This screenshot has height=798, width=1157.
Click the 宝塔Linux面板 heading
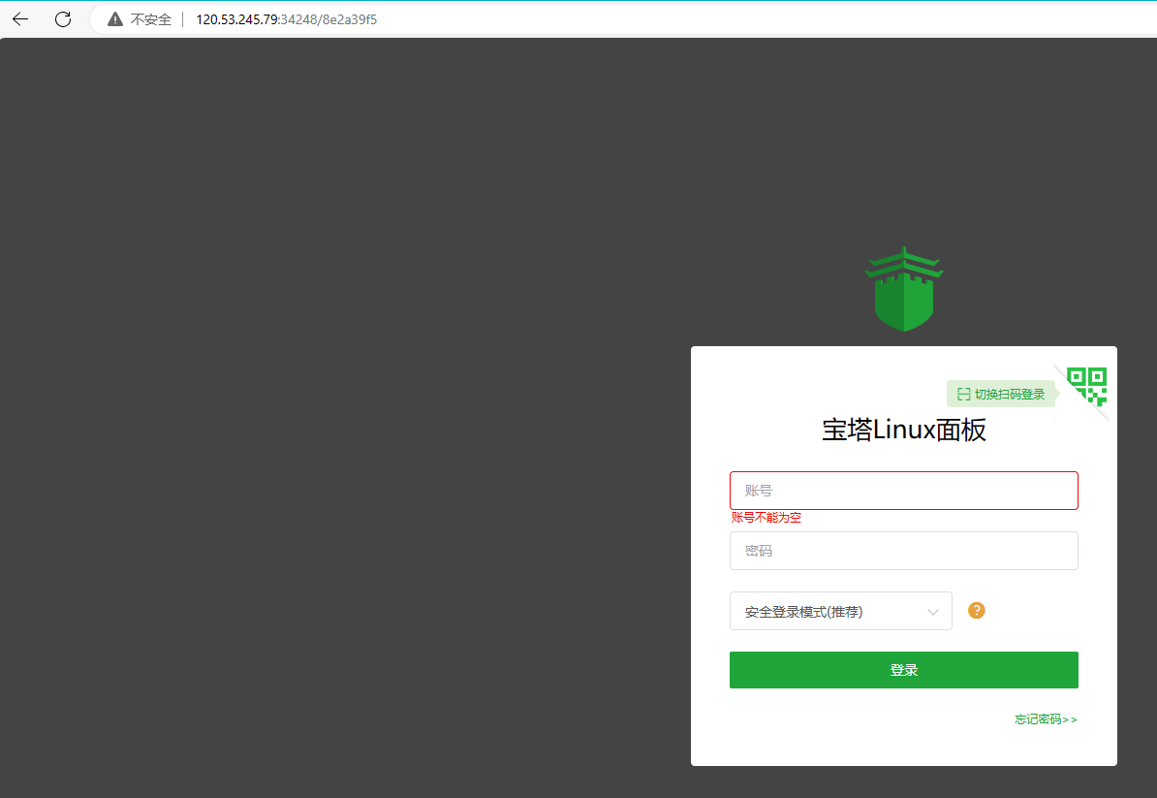pos(904,430)
